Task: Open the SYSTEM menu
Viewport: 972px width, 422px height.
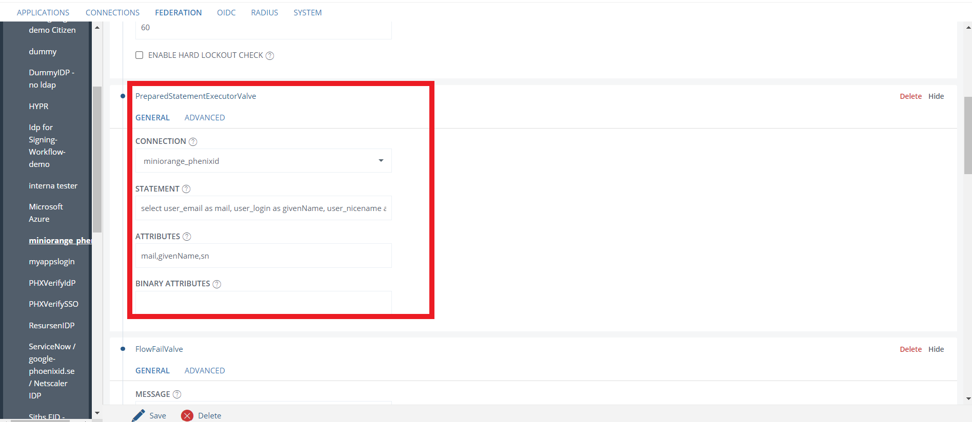Action: [308, 12]
